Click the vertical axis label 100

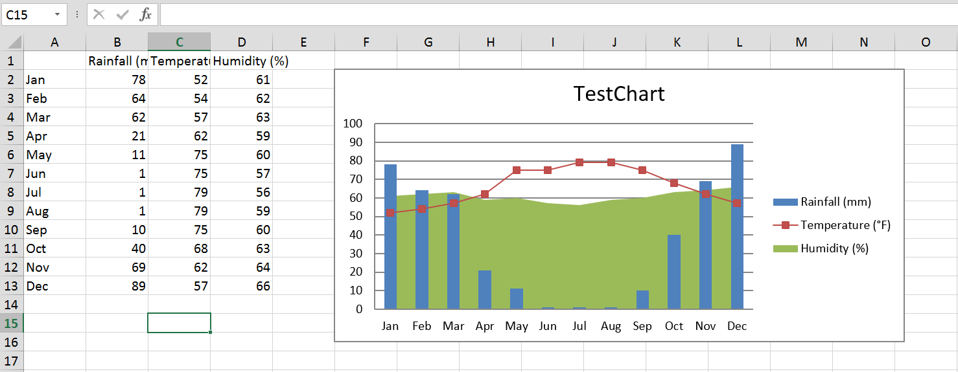[x=354, y=124]
